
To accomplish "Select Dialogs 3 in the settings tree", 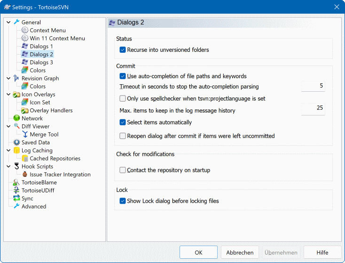I will (x=41, y=62).
